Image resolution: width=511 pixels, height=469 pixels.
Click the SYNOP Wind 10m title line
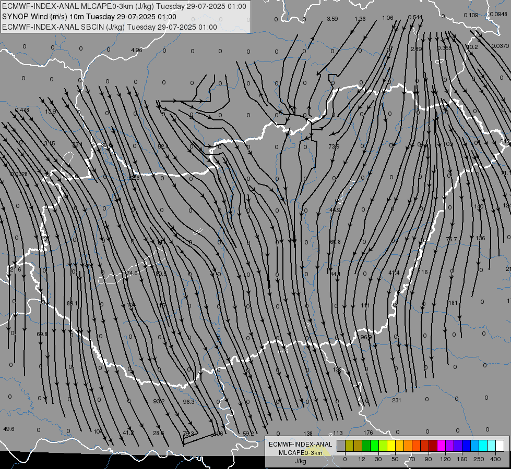coord(89,17)
